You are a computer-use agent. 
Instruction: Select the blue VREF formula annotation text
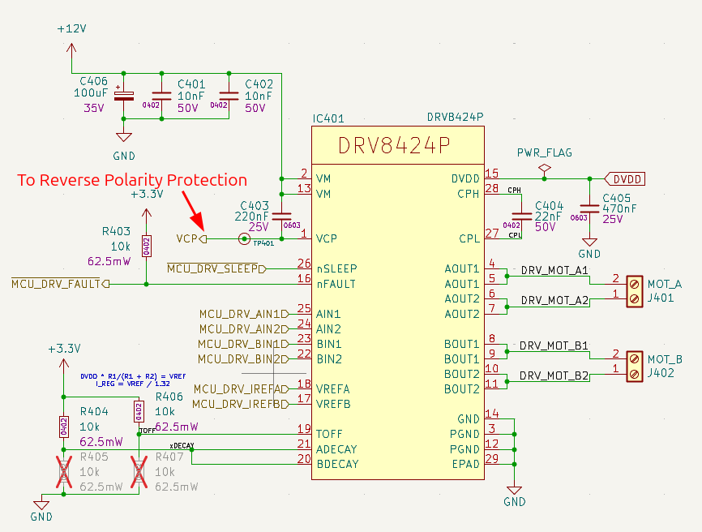click(x=133, y=380)
